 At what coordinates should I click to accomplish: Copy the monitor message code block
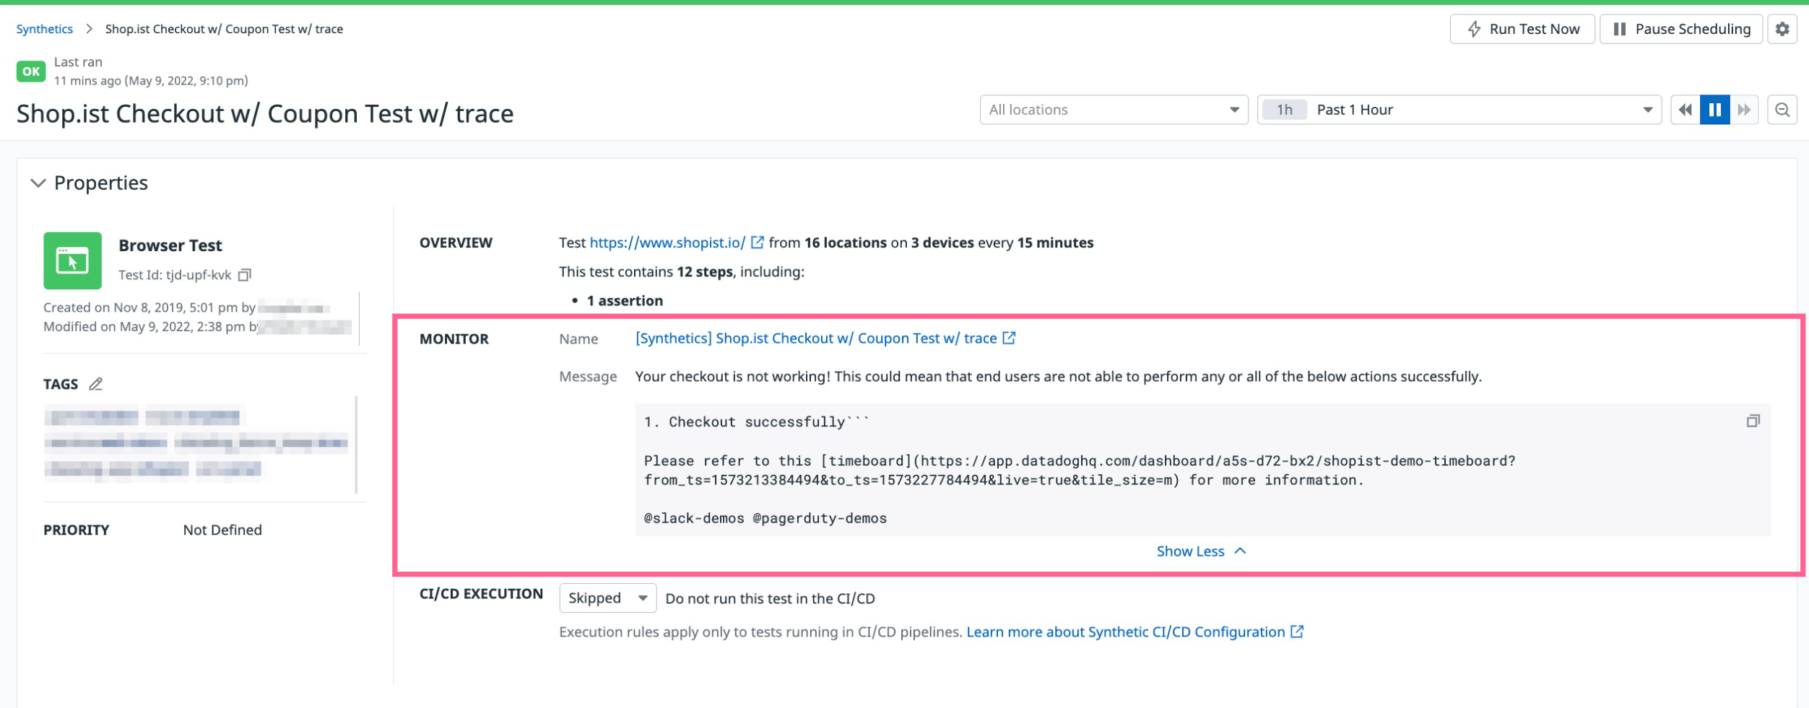1753,421
